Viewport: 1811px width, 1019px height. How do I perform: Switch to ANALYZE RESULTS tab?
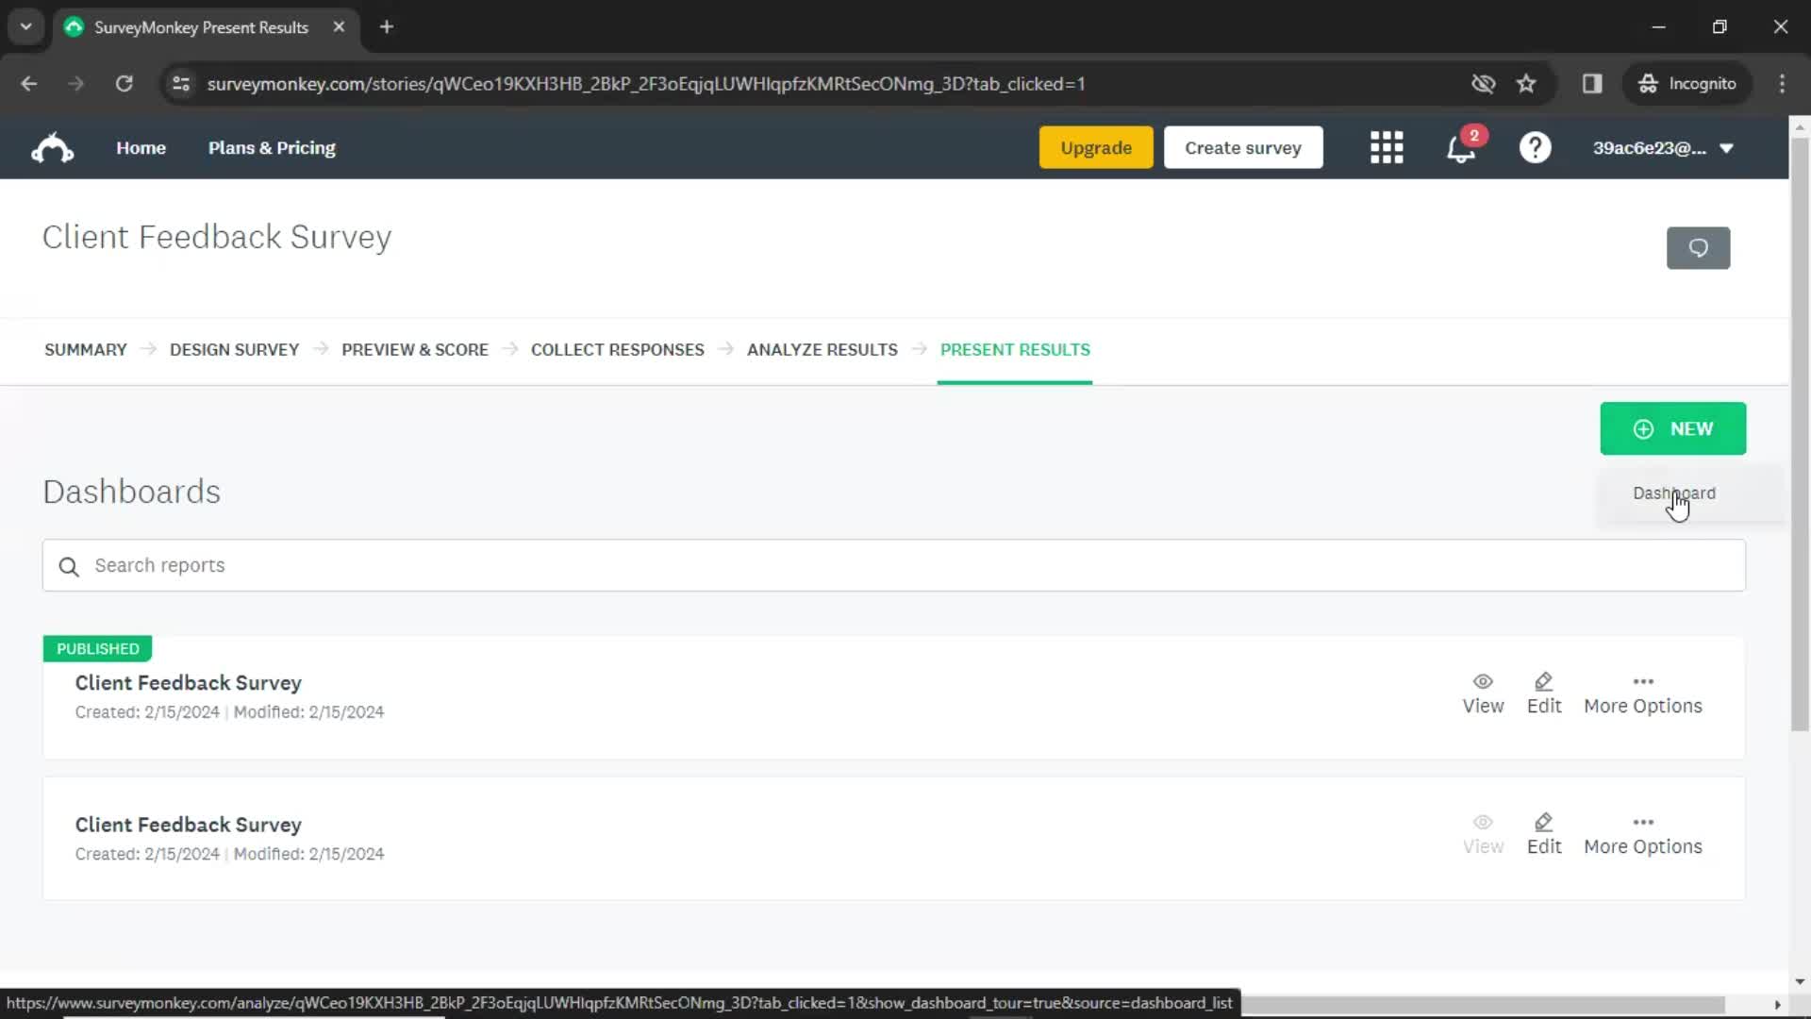[x=822, y=350]
